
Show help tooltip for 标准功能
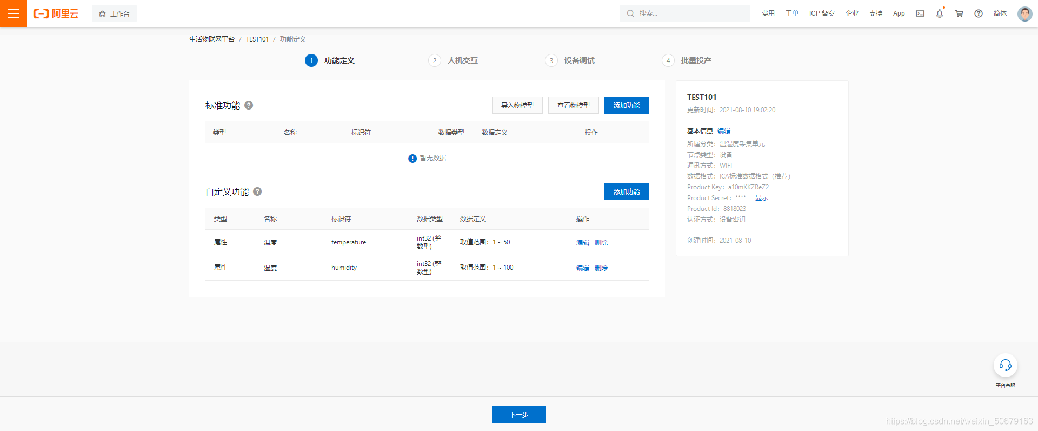coord(249,105)
